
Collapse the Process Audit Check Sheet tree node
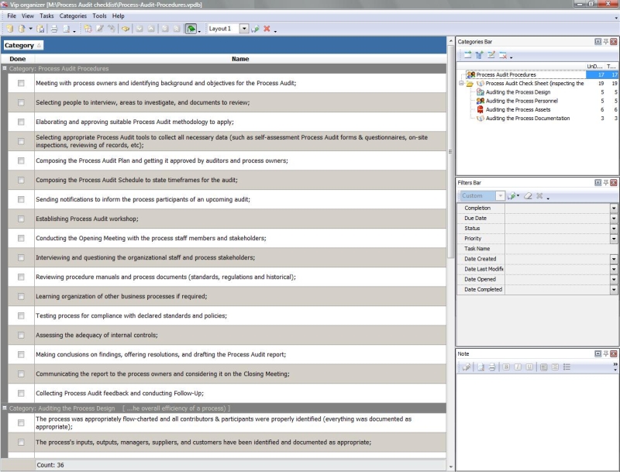coord(461,83)
